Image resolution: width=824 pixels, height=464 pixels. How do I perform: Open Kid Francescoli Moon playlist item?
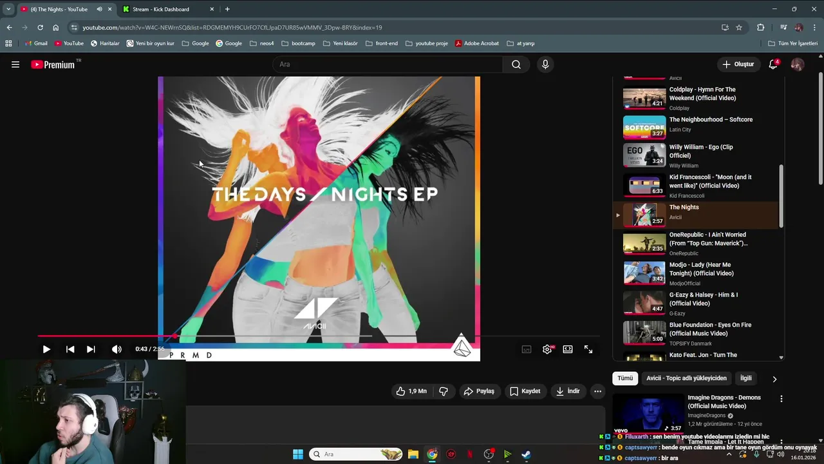pyautogui.click(x=697, y=186)
